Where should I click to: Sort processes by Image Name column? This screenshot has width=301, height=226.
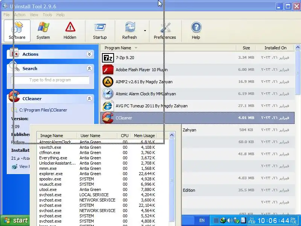[57, 136]
